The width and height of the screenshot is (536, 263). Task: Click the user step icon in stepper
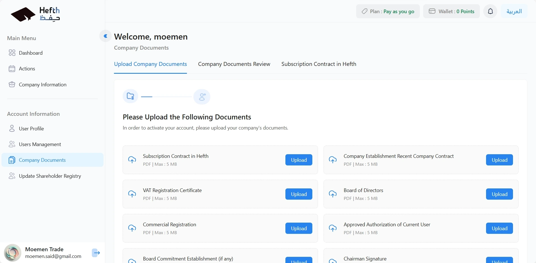pos(202,97)
